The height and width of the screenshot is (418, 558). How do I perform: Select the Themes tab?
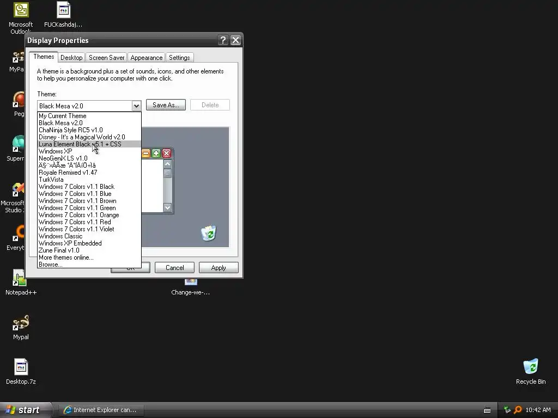(44, 57)
